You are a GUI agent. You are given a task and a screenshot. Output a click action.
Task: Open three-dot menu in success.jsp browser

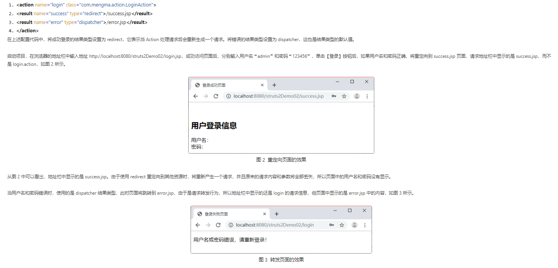[367, 96]
